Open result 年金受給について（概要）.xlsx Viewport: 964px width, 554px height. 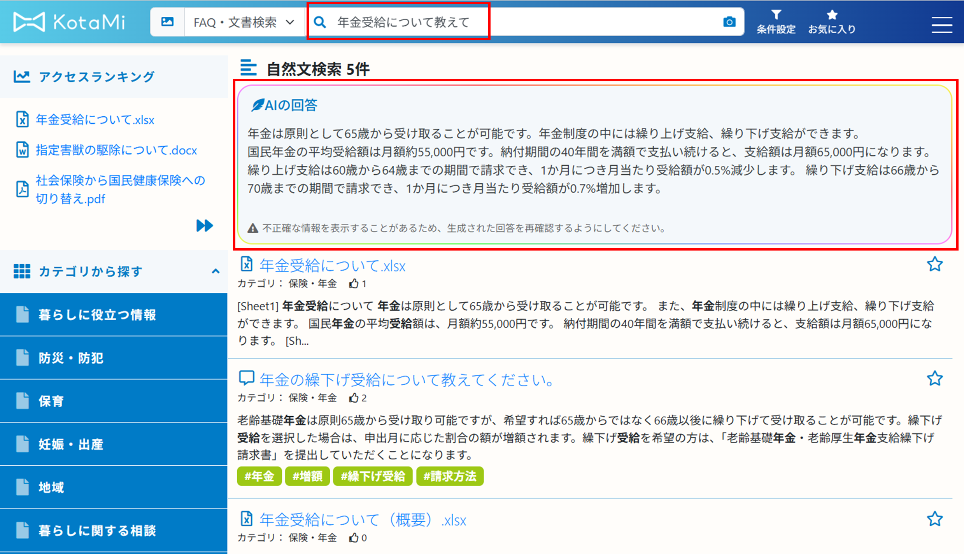point(363,520)
